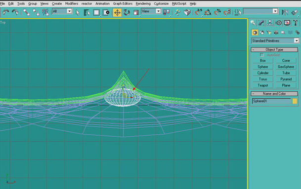The image size is (301, 189).
Task: Select the Cameras category icon
Action: pos(276,33)
